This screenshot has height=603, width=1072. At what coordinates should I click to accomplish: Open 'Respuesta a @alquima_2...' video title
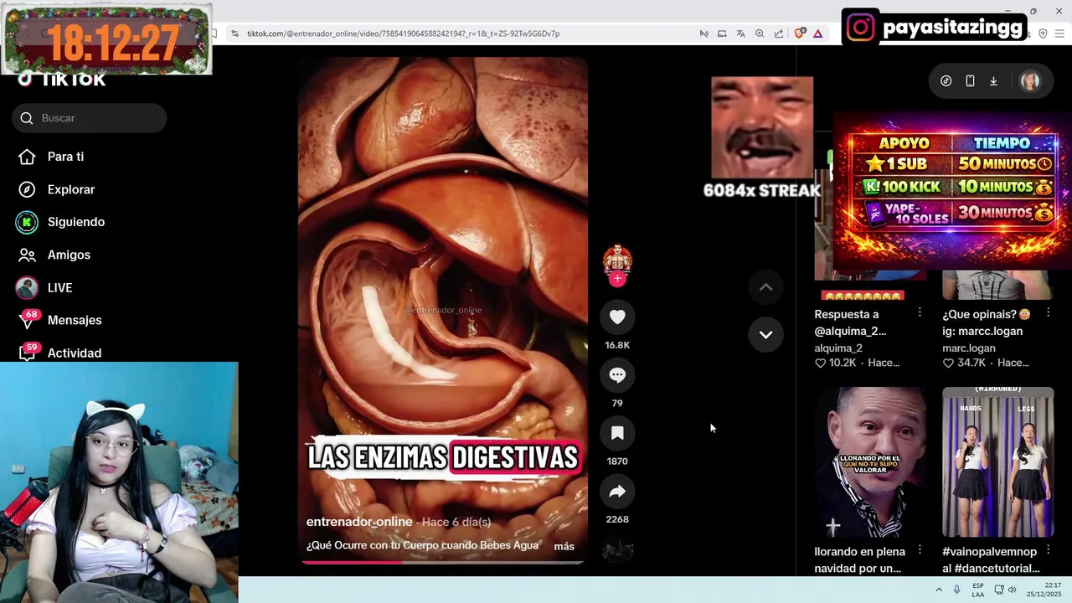click(x=850, y=322)
